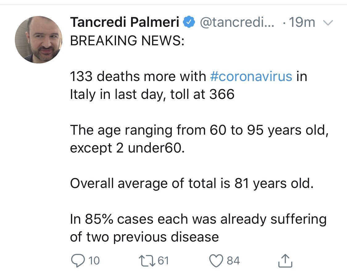Click the blue verified badge
Screen dimensions: 347x277
click(189, 22)
